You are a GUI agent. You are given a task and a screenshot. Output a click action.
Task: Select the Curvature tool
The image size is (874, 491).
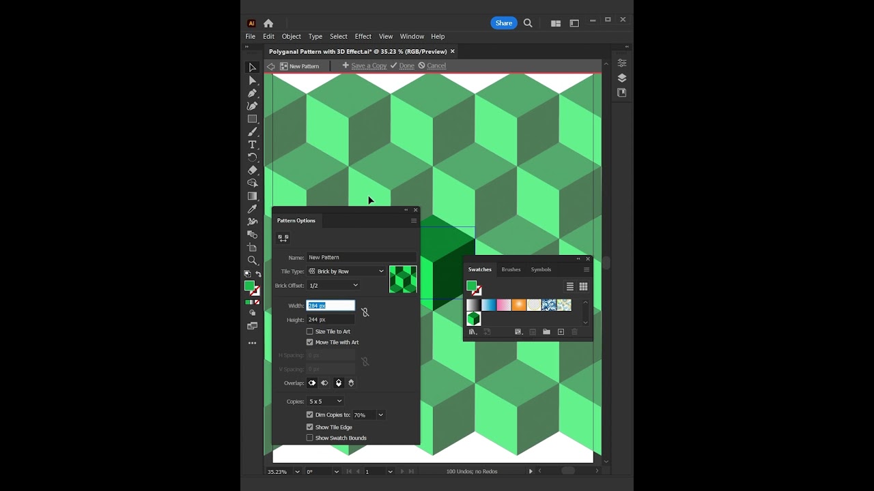(252, 106)
